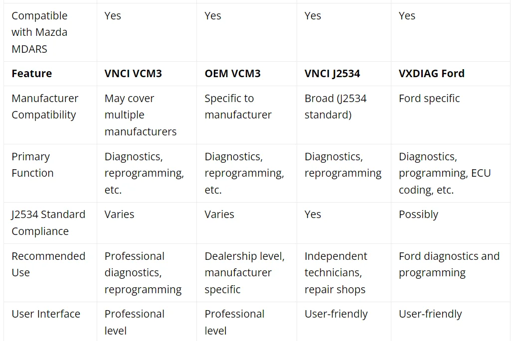Click the 'Ford specific' cell
The image size is (516, 341).
click(429, 98)
